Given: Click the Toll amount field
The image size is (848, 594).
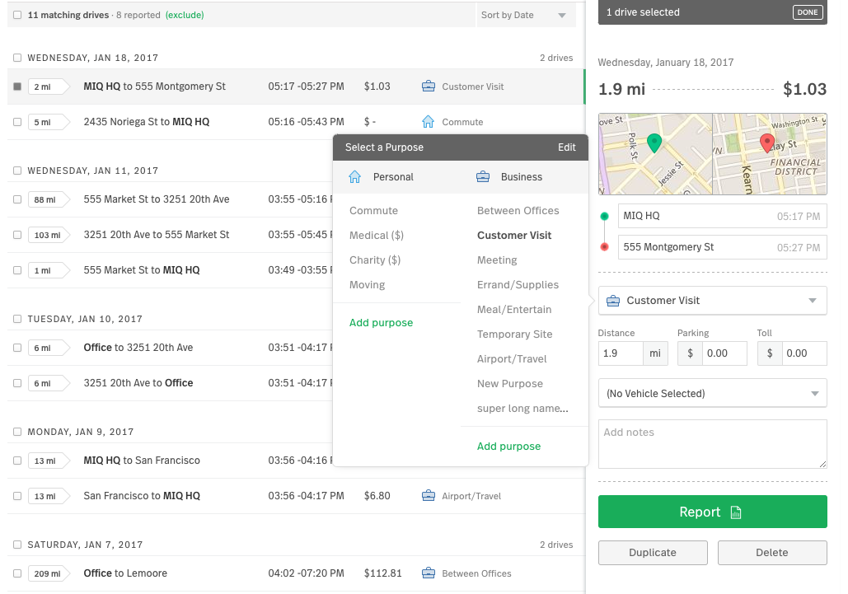Looking at the screenshot, I should (804, 353).
